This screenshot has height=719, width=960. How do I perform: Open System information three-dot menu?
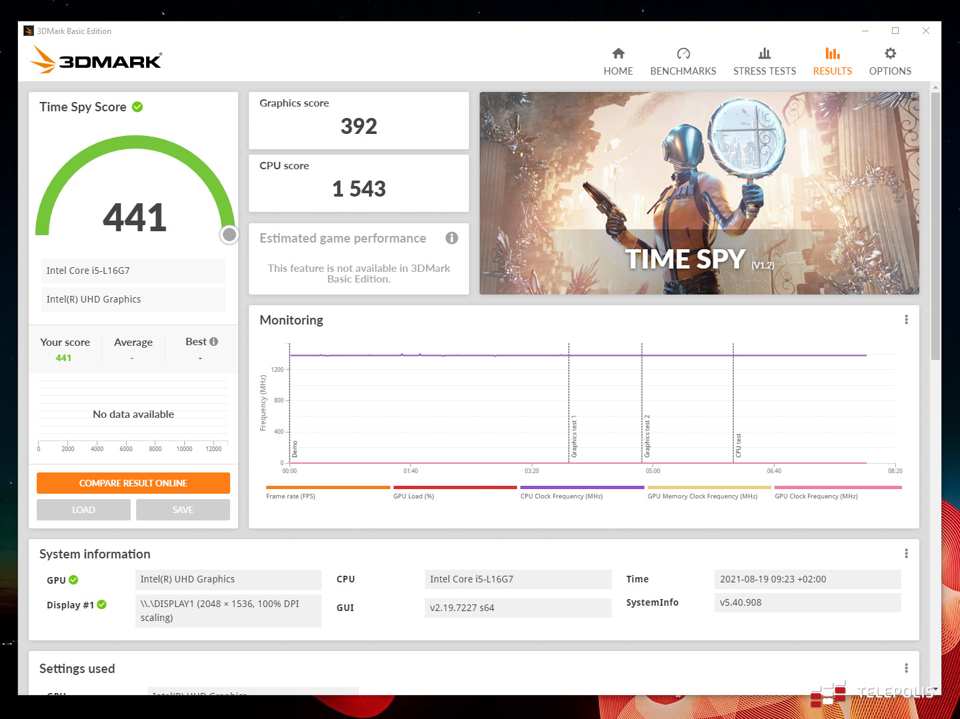906,554
